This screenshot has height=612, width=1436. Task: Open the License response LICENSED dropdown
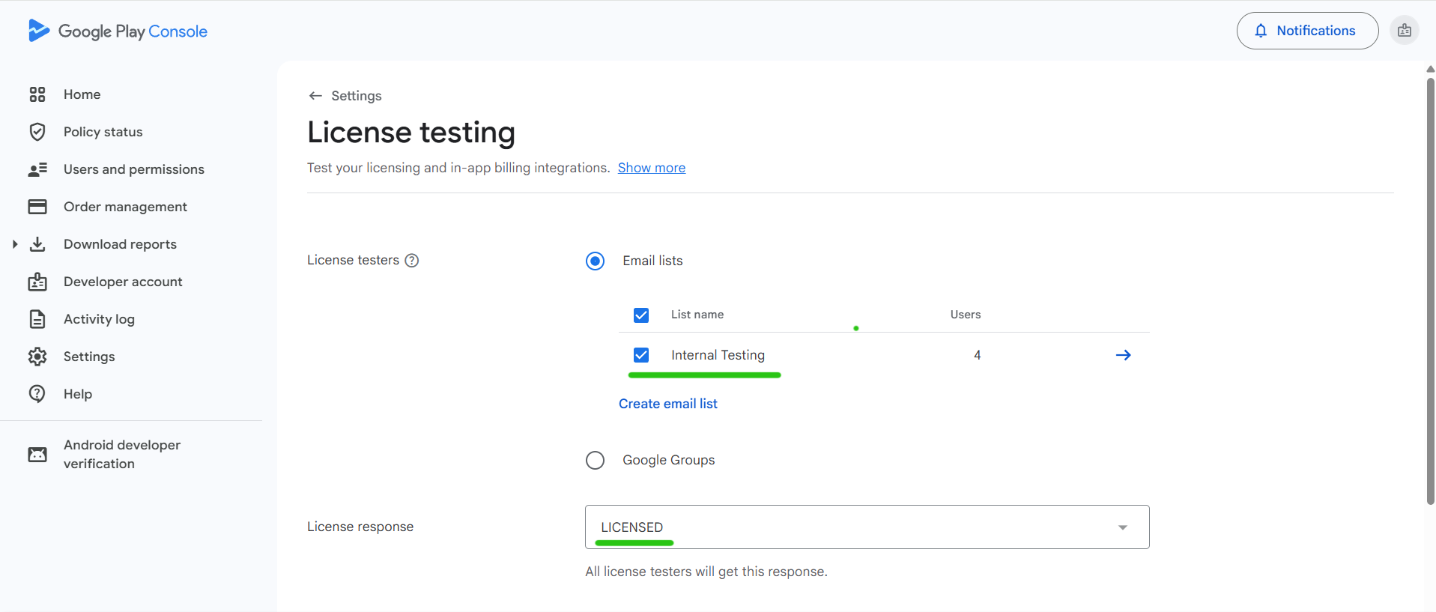(x=867, y=527)
